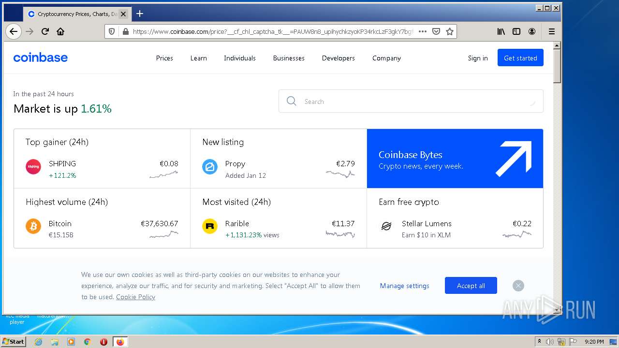Open the Bitcoin coin icon
619x348 pixels.
coord(33,226)
